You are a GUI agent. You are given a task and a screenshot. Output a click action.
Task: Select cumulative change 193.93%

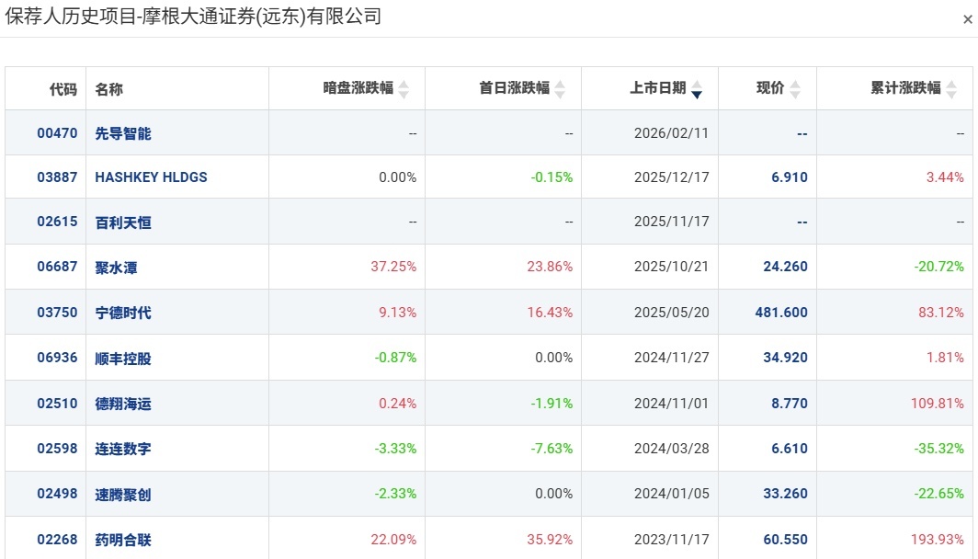[x=938, y=539]
